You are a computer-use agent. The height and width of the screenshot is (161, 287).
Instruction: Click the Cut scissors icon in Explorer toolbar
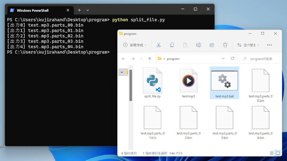(159, 45)
